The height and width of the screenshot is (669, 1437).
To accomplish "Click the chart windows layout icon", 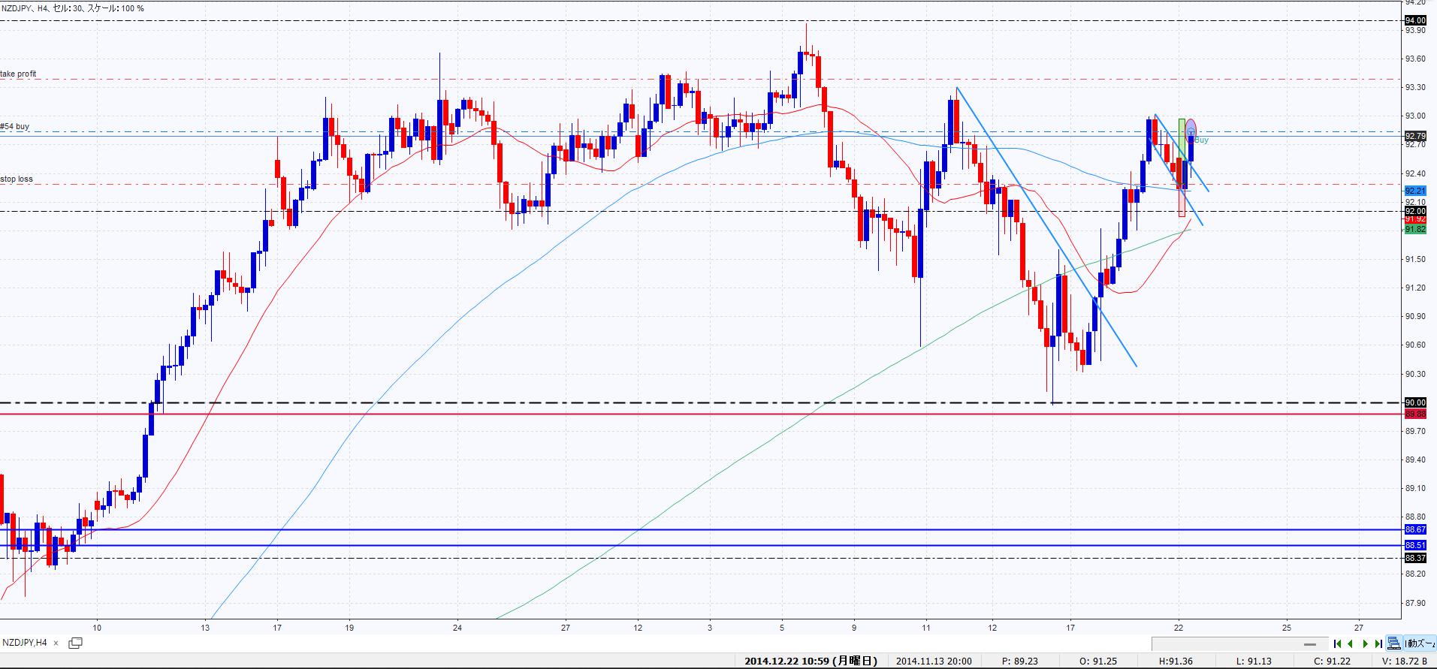I will click(1394, 643).
